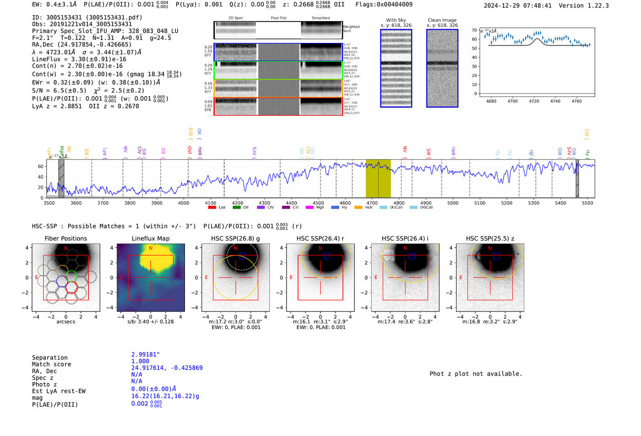641x436 pixels.
Task: Select the HSC SSP(26.4) r cutout
Action: tap(320, 278)
